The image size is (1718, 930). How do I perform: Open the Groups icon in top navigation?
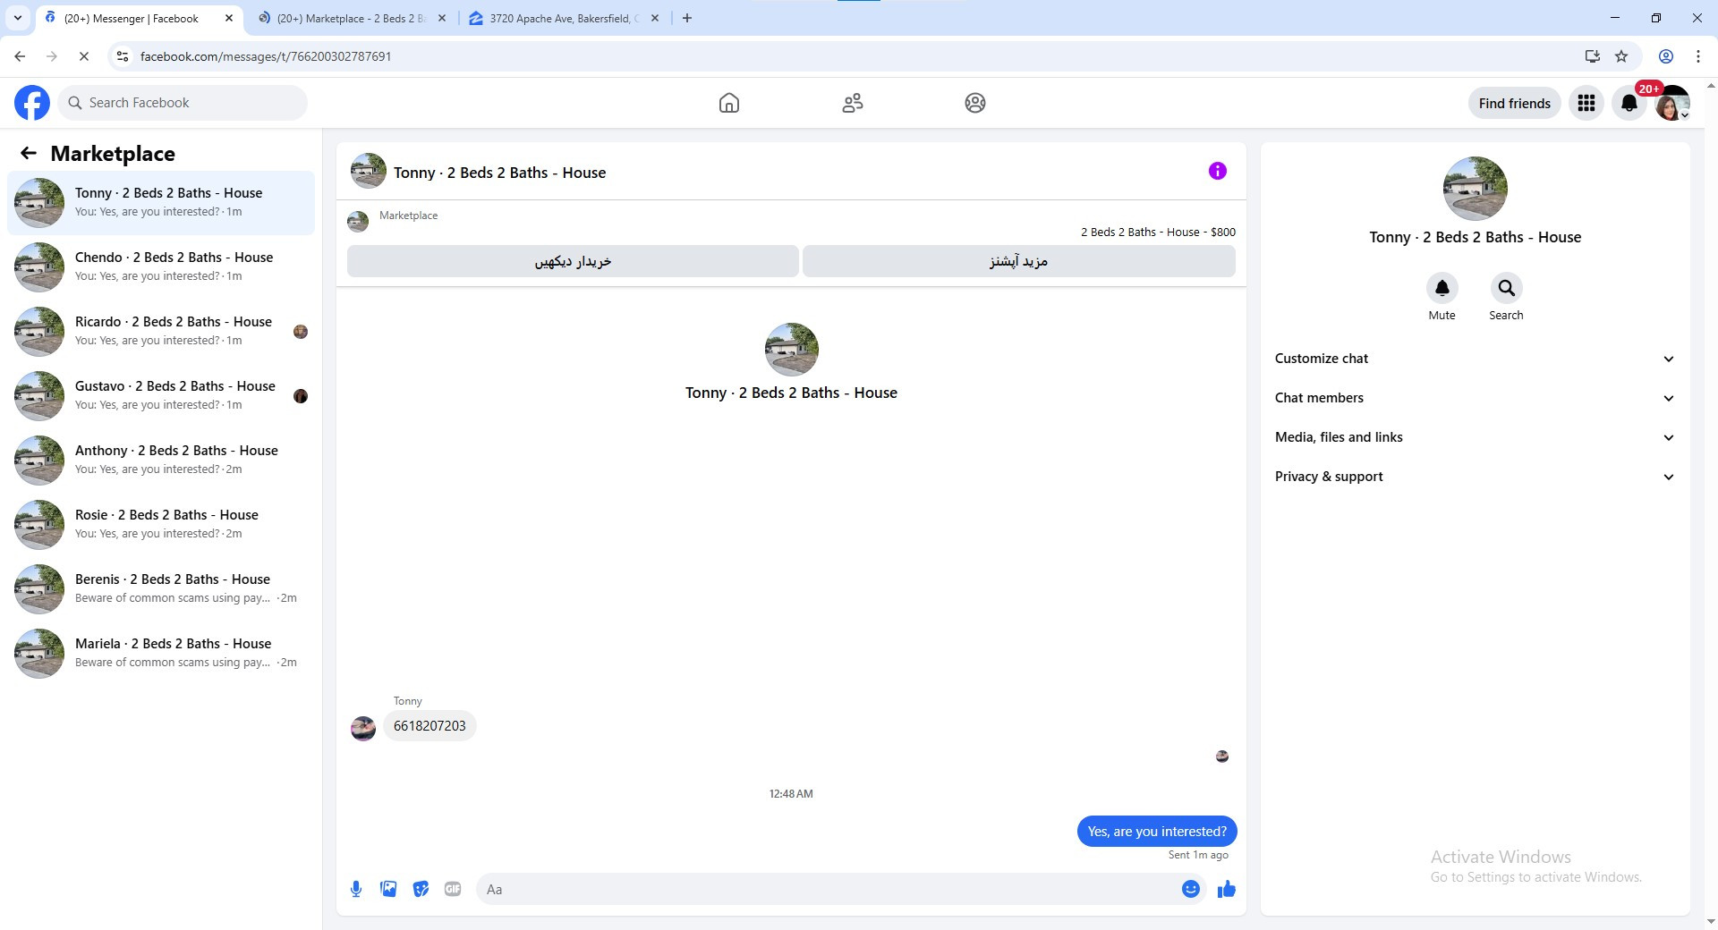975,103
